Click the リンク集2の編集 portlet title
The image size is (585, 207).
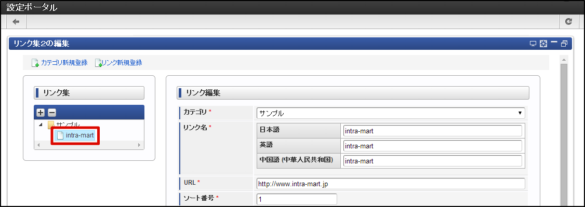41,44
